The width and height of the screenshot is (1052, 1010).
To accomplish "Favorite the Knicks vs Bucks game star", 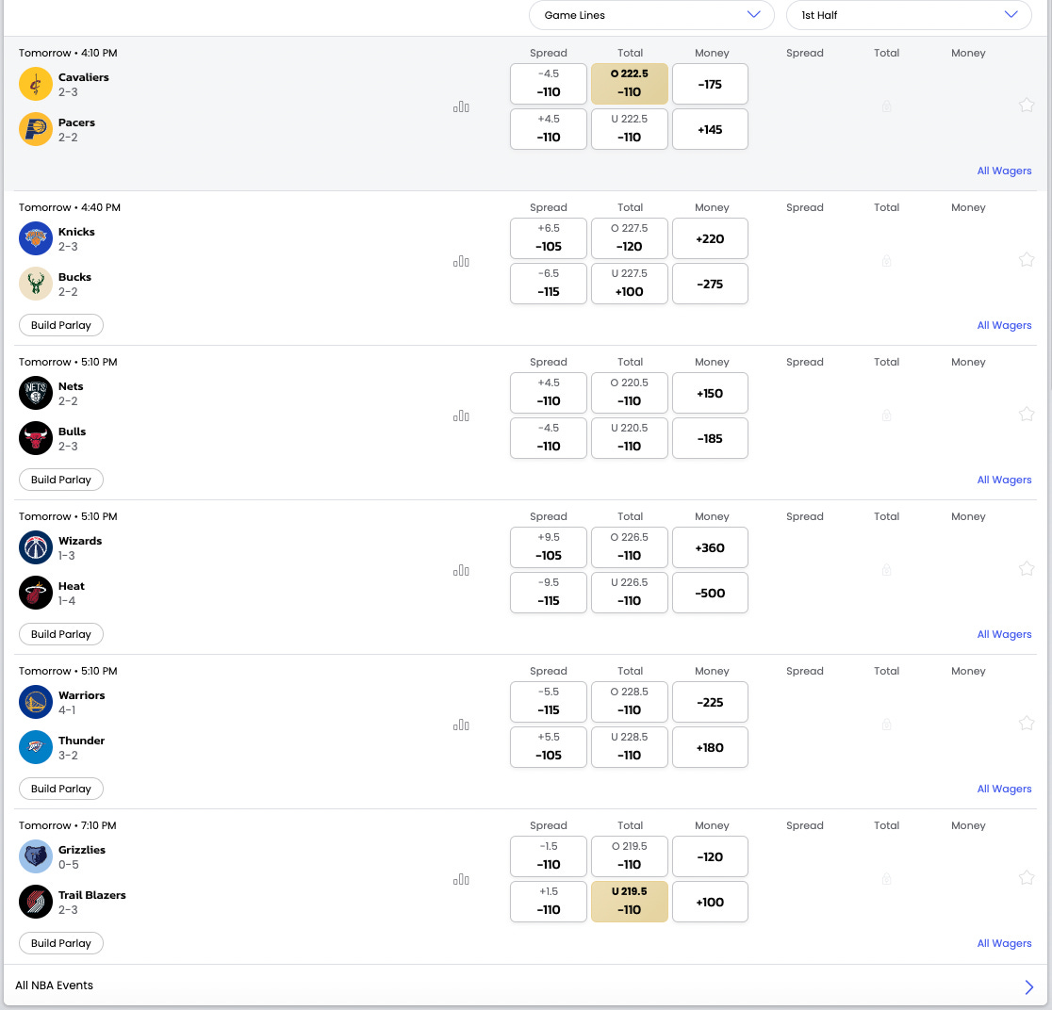I will click(x=1026, y=259).
